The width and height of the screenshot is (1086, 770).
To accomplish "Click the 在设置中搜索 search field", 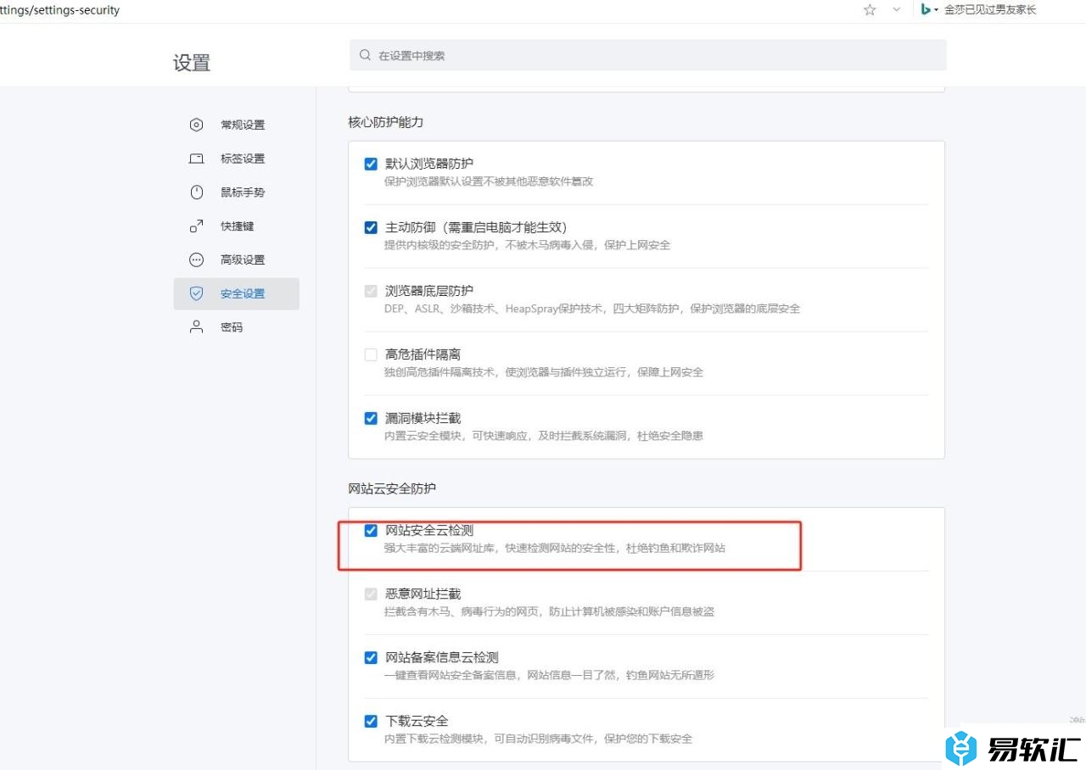I will tap(648, 55).
